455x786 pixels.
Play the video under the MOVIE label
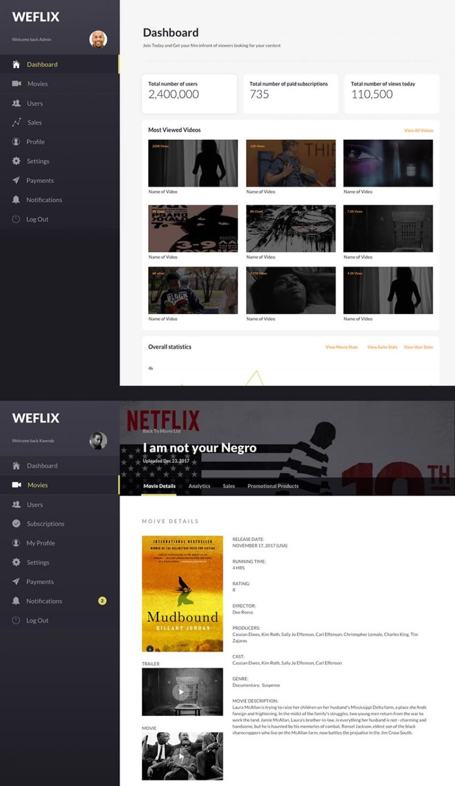tap(182, 756)
